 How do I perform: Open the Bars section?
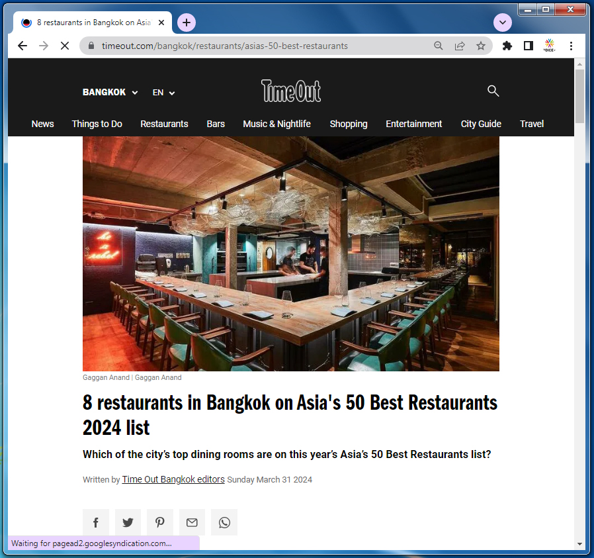click(216, 124)
